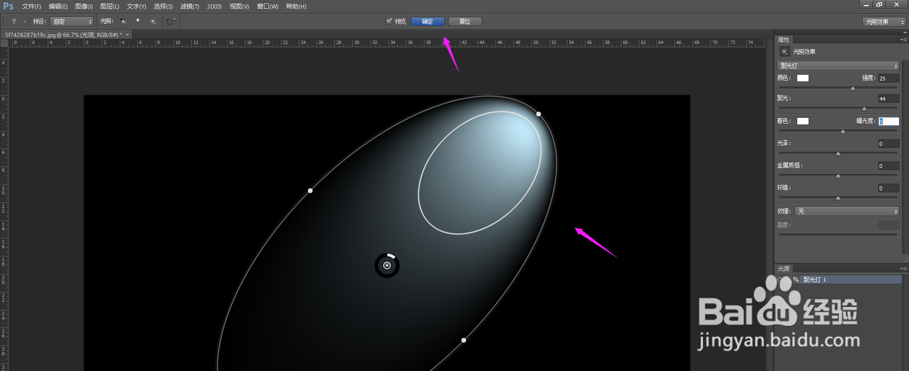Click the light center rotate handle on canvas
Image resolution: width=909 pixels, height=371 pixels.
click(387, 265)
